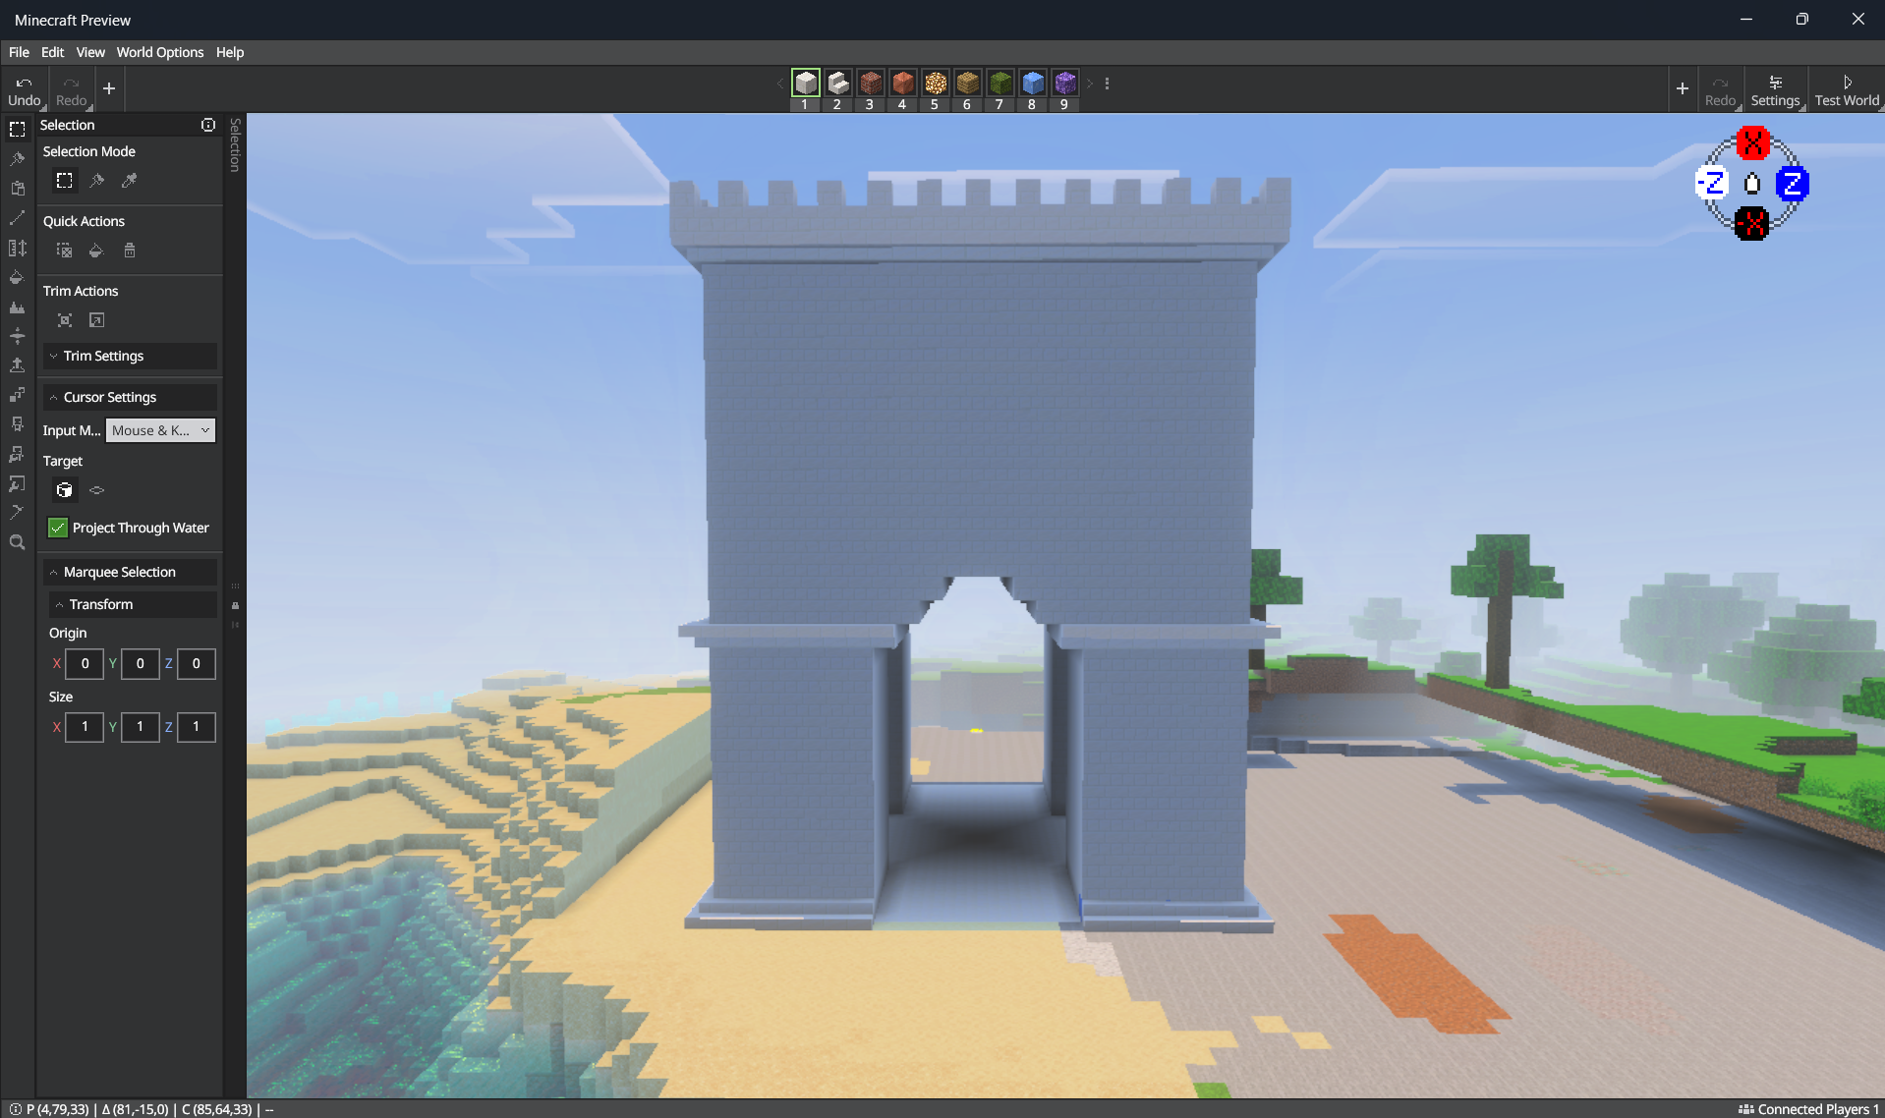Select the marquee box selection mode
This screenshot has height=1118, width=1885.
pyautogui.click(x=64, y=181)
